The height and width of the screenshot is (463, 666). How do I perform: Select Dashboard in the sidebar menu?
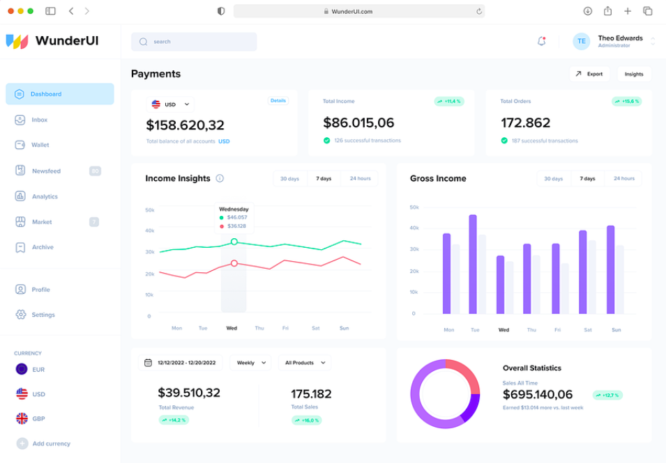(59, 94)
